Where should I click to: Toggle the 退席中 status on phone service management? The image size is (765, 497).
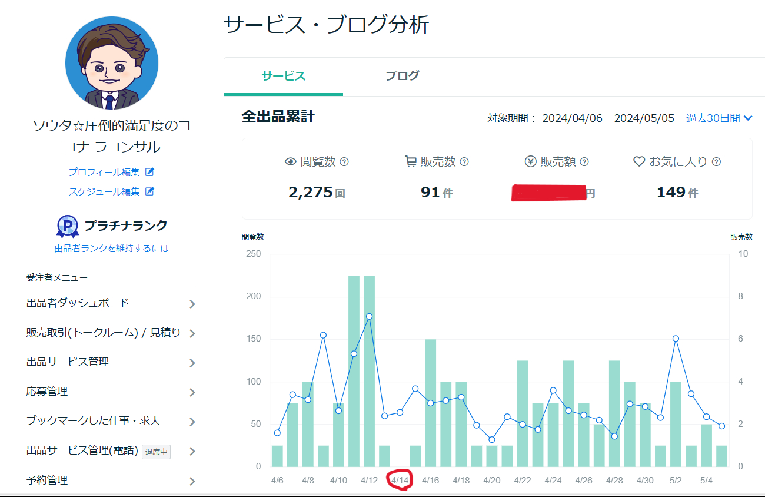pos(157,451)
